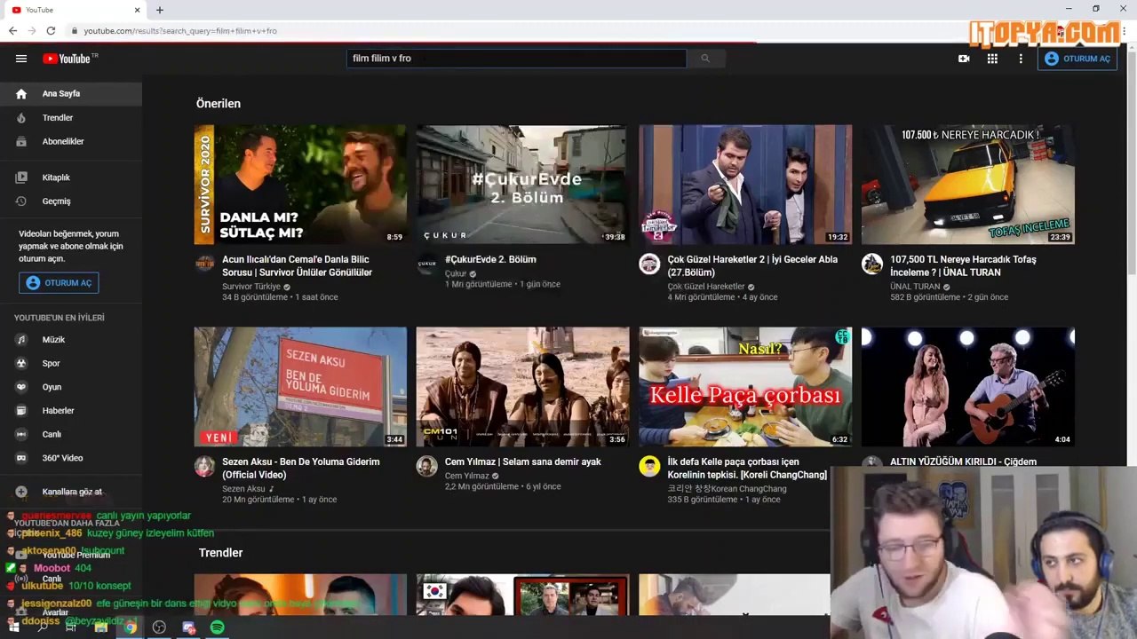Image resolution: width=1137 pixels, height=639 pixels.
Task: Open Müzik category
Action: click(x=71, y=340)
